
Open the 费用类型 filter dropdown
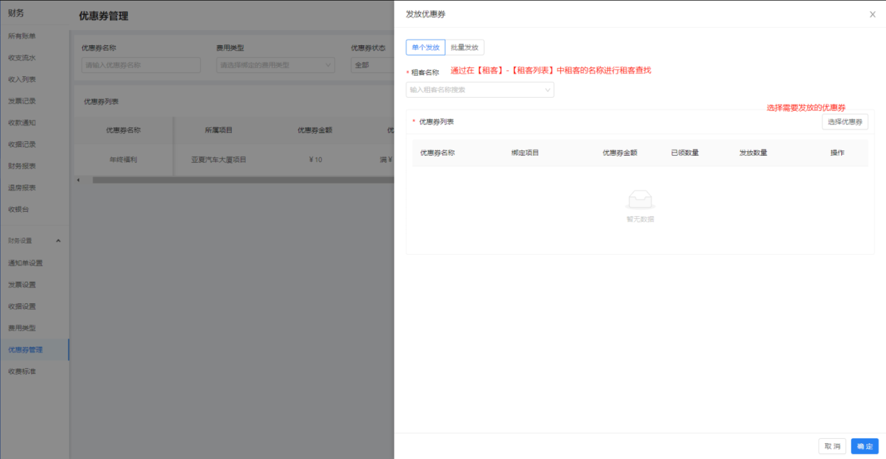click(x=275, y=65)
